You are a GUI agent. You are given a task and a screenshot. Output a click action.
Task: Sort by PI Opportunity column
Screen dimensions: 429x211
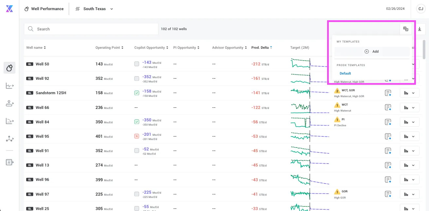click(x=186, y=48)
